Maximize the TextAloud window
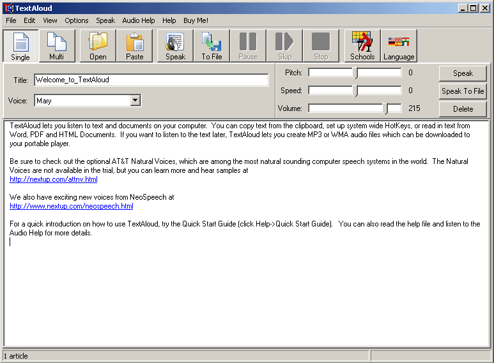Image resolution: width=494 pixels, height=363 pixels. pos(473,8)
